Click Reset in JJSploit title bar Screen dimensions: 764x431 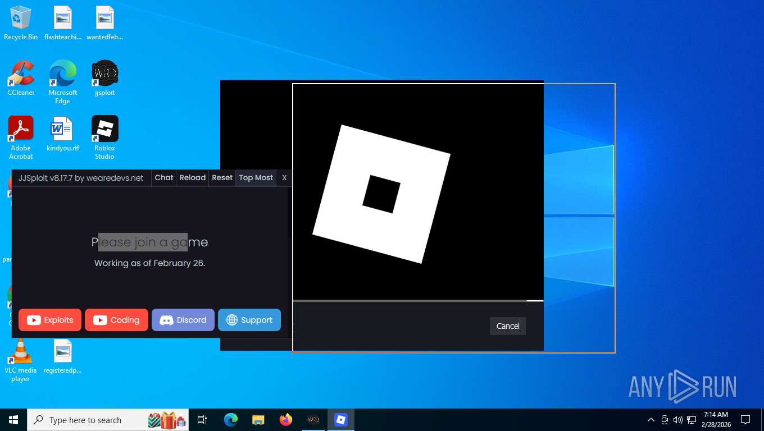(222, 177)
